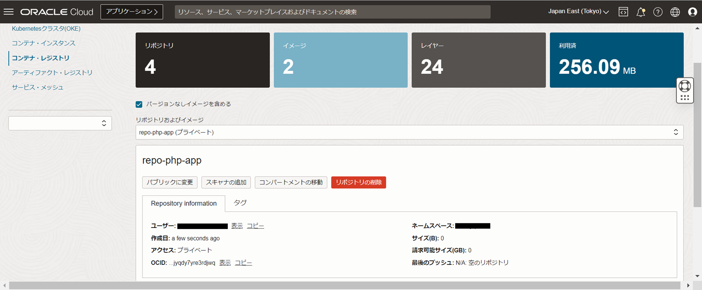Open the Japan East (Tokyo) region dropdown
This screenshot has width=702, height=290.
(578, 12)
